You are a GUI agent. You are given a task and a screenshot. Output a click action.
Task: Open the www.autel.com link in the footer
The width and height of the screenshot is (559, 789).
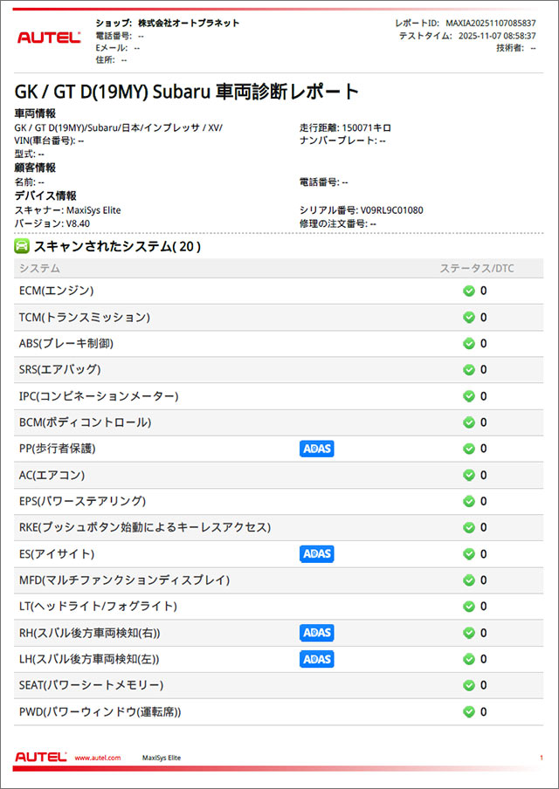98,758
